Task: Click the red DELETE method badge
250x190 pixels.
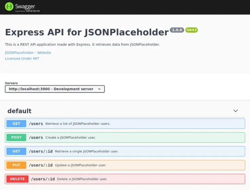Action: tap(17, 179)
